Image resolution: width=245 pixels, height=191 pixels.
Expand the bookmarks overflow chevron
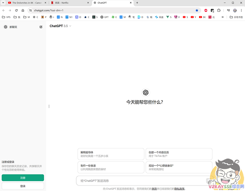click(x=223, y=17)
